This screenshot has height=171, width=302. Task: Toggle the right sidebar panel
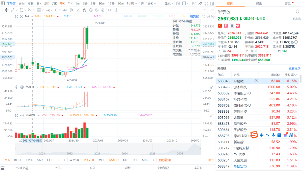[x=212, y=3]
